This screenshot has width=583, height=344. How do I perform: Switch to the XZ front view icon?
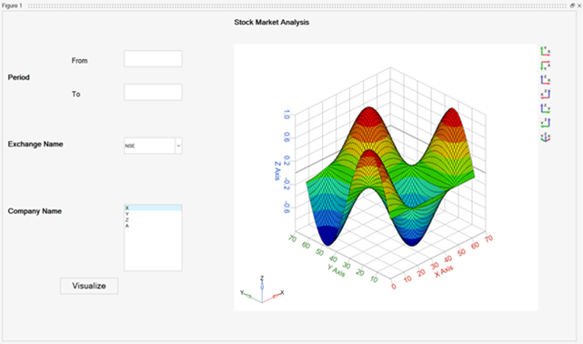(x=546, y=79)
